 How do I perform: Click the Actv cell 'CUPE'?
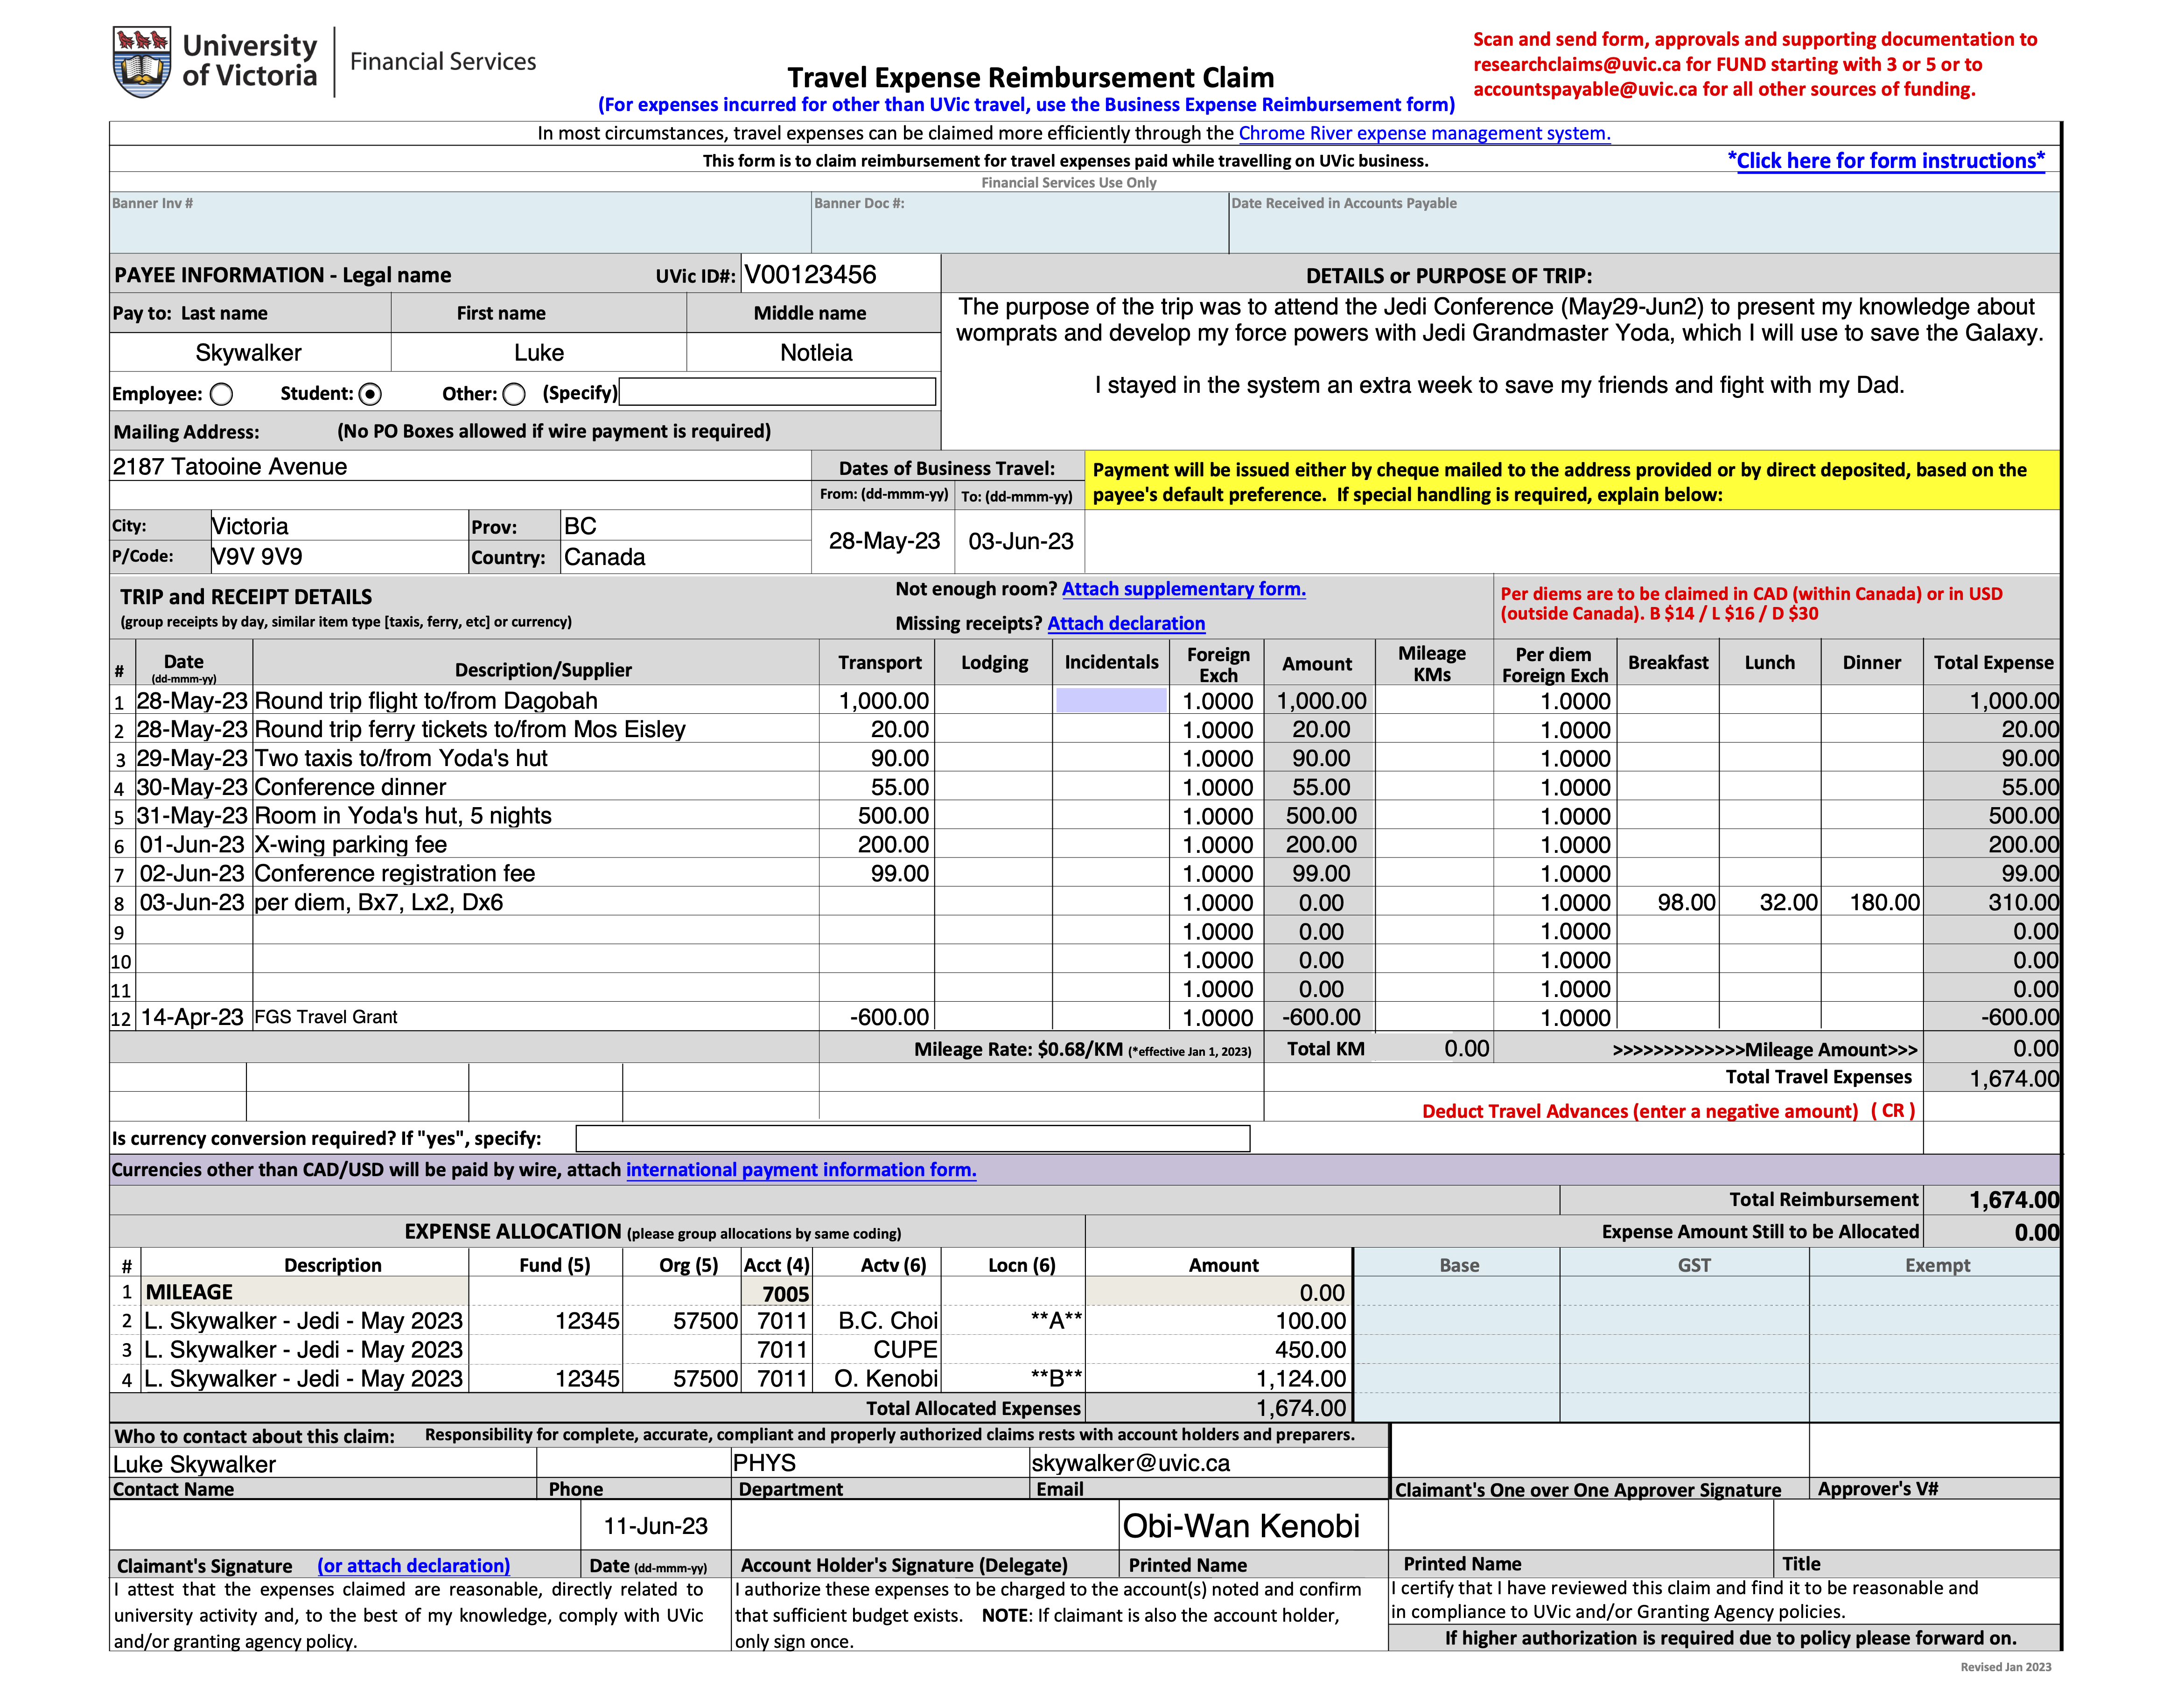tap(877, 1350)
